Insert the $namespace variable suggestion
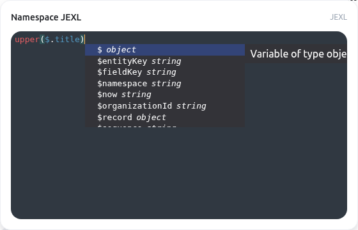Image resolution: width=358 pixels, height=230 pixels. click(x=165, y=84)
